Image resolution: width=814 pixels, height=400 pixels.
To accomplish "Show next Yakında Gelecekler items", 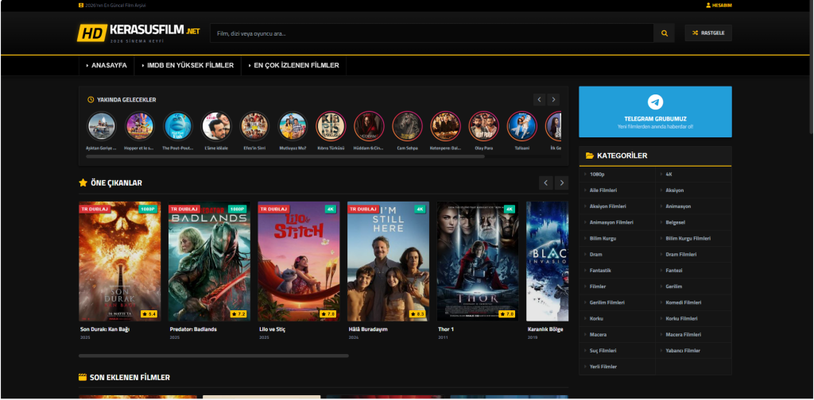I will click(553, 99).
